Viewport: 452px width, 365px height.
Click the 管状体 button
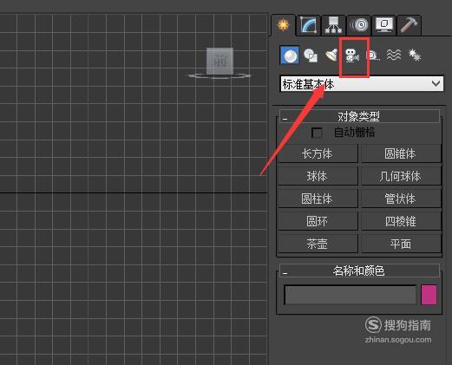point(401,199)
